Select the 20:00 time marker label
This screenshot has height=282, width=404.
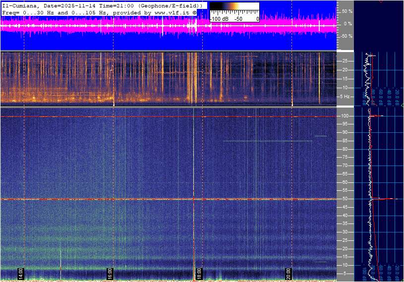pyautogui.click(x=289, y=273)
